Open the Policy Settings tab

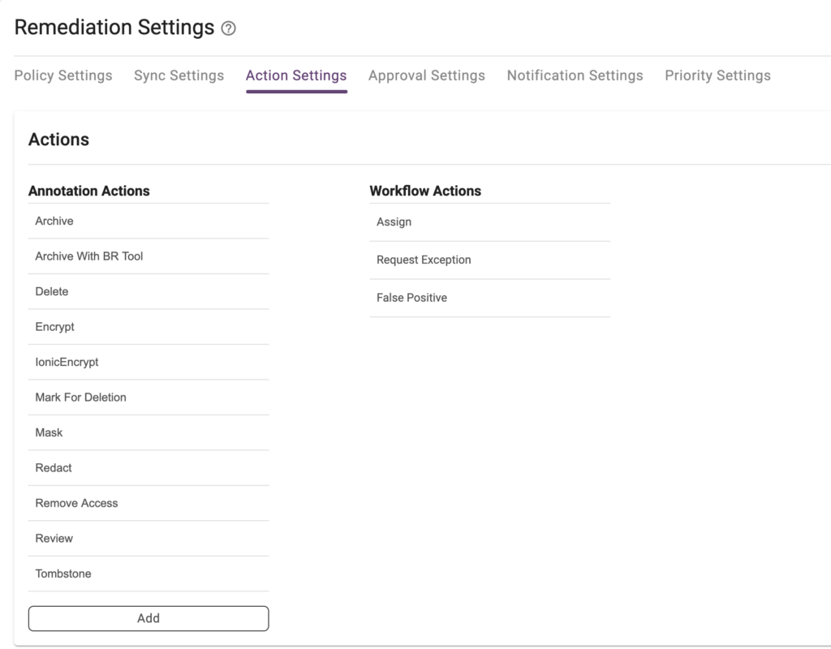pos(63,75)
